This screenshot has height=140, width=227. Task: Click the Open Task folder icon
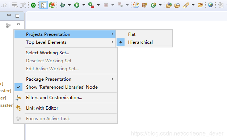177,5
